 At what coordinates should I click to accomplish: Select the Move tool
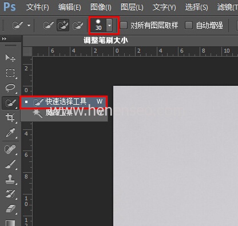10,58
